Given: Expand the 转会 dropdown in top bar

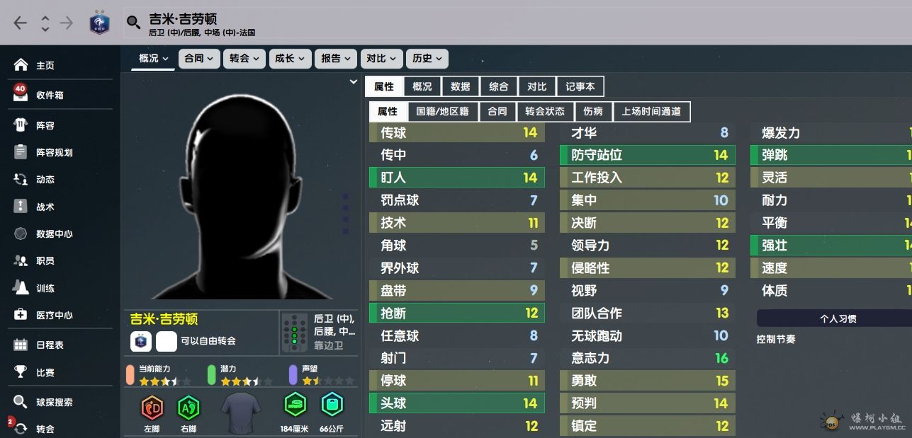Looking at the screenshot, I should (x=244, y=59).
